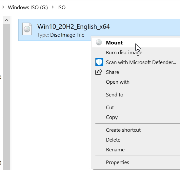This screenshot has width=180, height=170.
Task: Click the Microsoft Defender shield icon
Action: [x=99, y=62]
